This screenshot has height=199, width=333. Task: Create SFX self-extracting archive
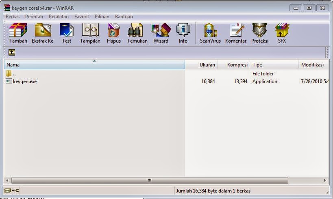tap(282, 32)
